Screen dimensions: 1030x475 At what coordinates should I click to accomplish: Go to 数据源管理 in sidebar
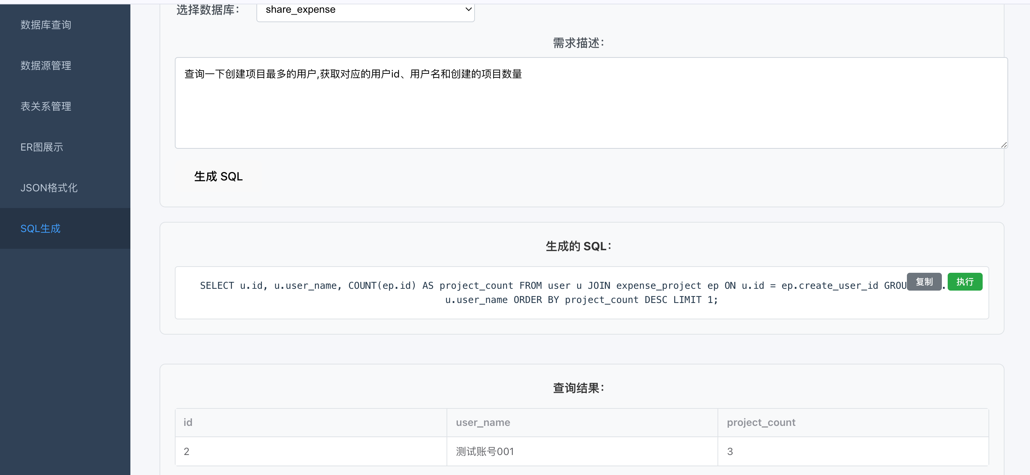coord(46,65)
